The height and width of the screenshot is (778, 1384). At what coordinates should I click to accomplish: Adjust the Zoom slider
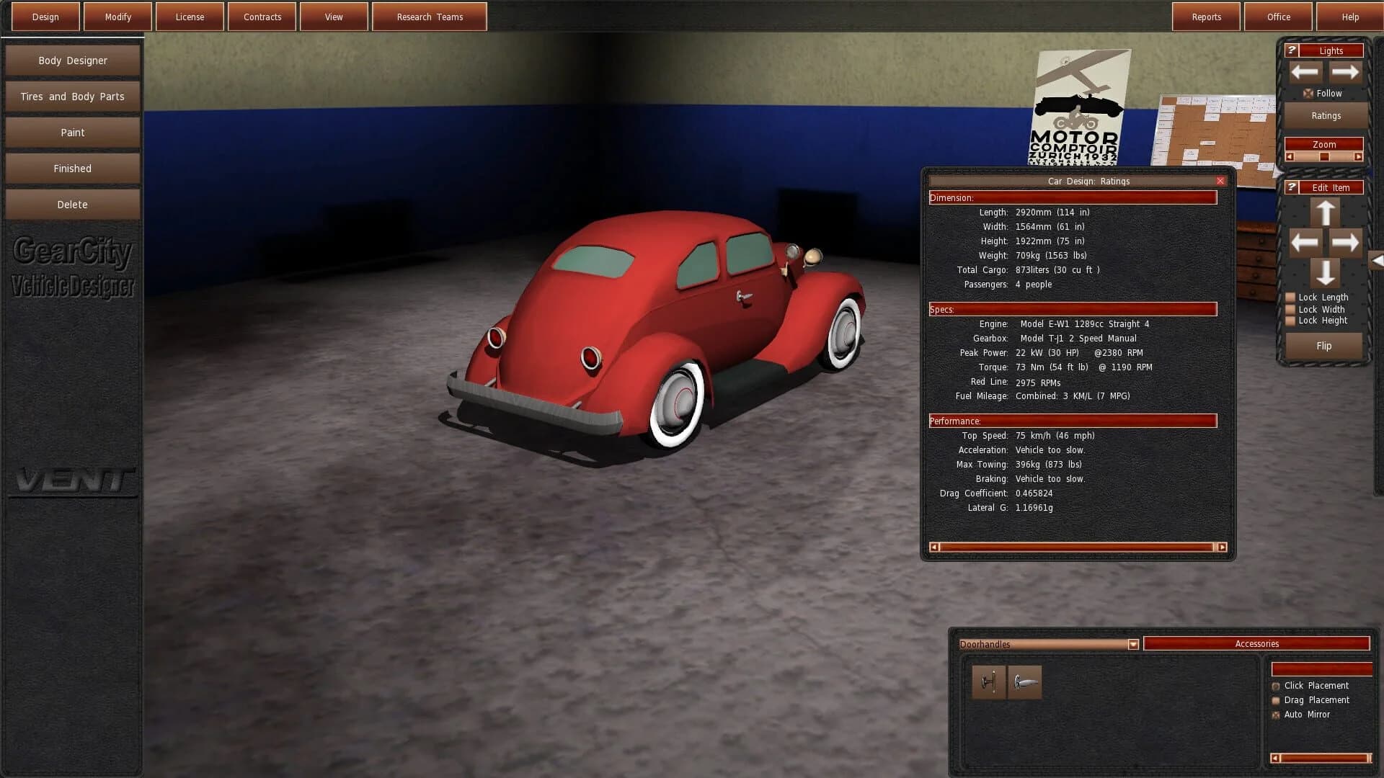click(1324, 156)
